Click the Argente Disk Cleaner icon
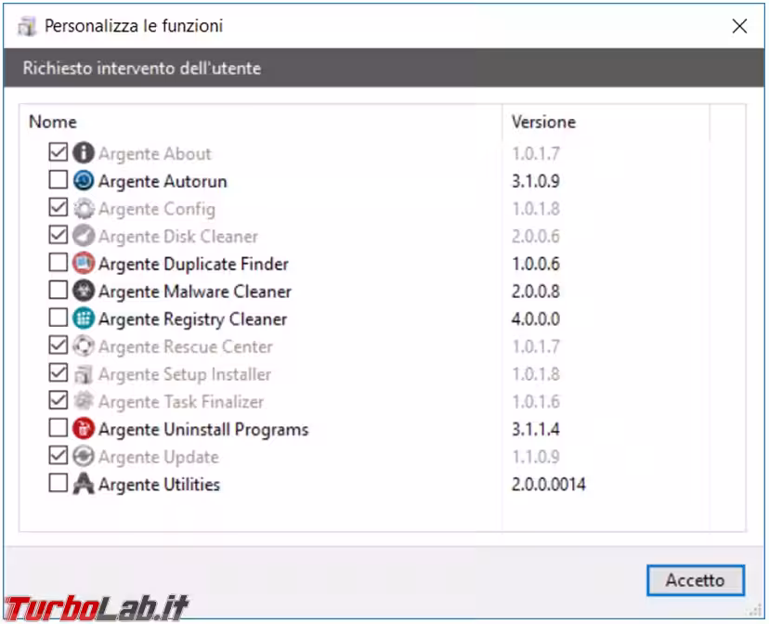769x624 pixels. [x=84, y=236]
